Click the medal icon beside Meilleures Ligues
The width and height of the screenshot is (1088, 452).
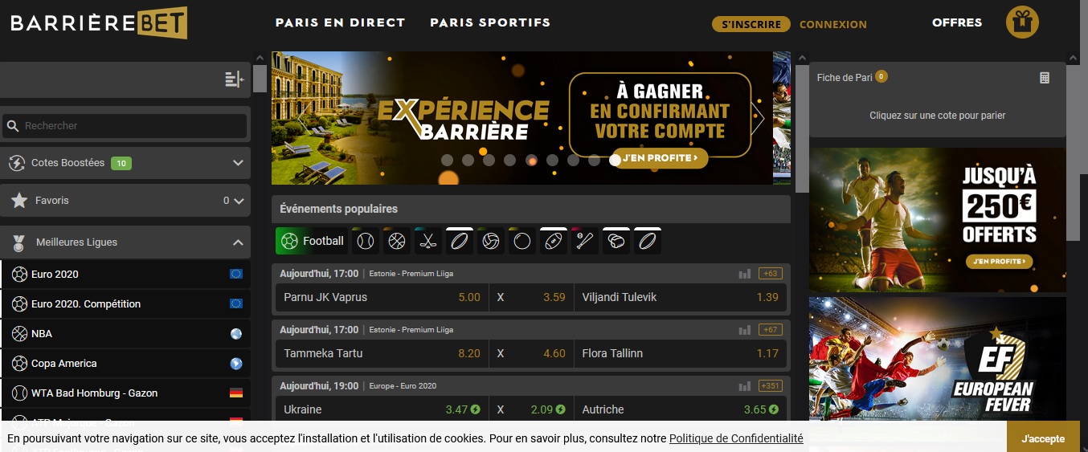pos(18,242)
